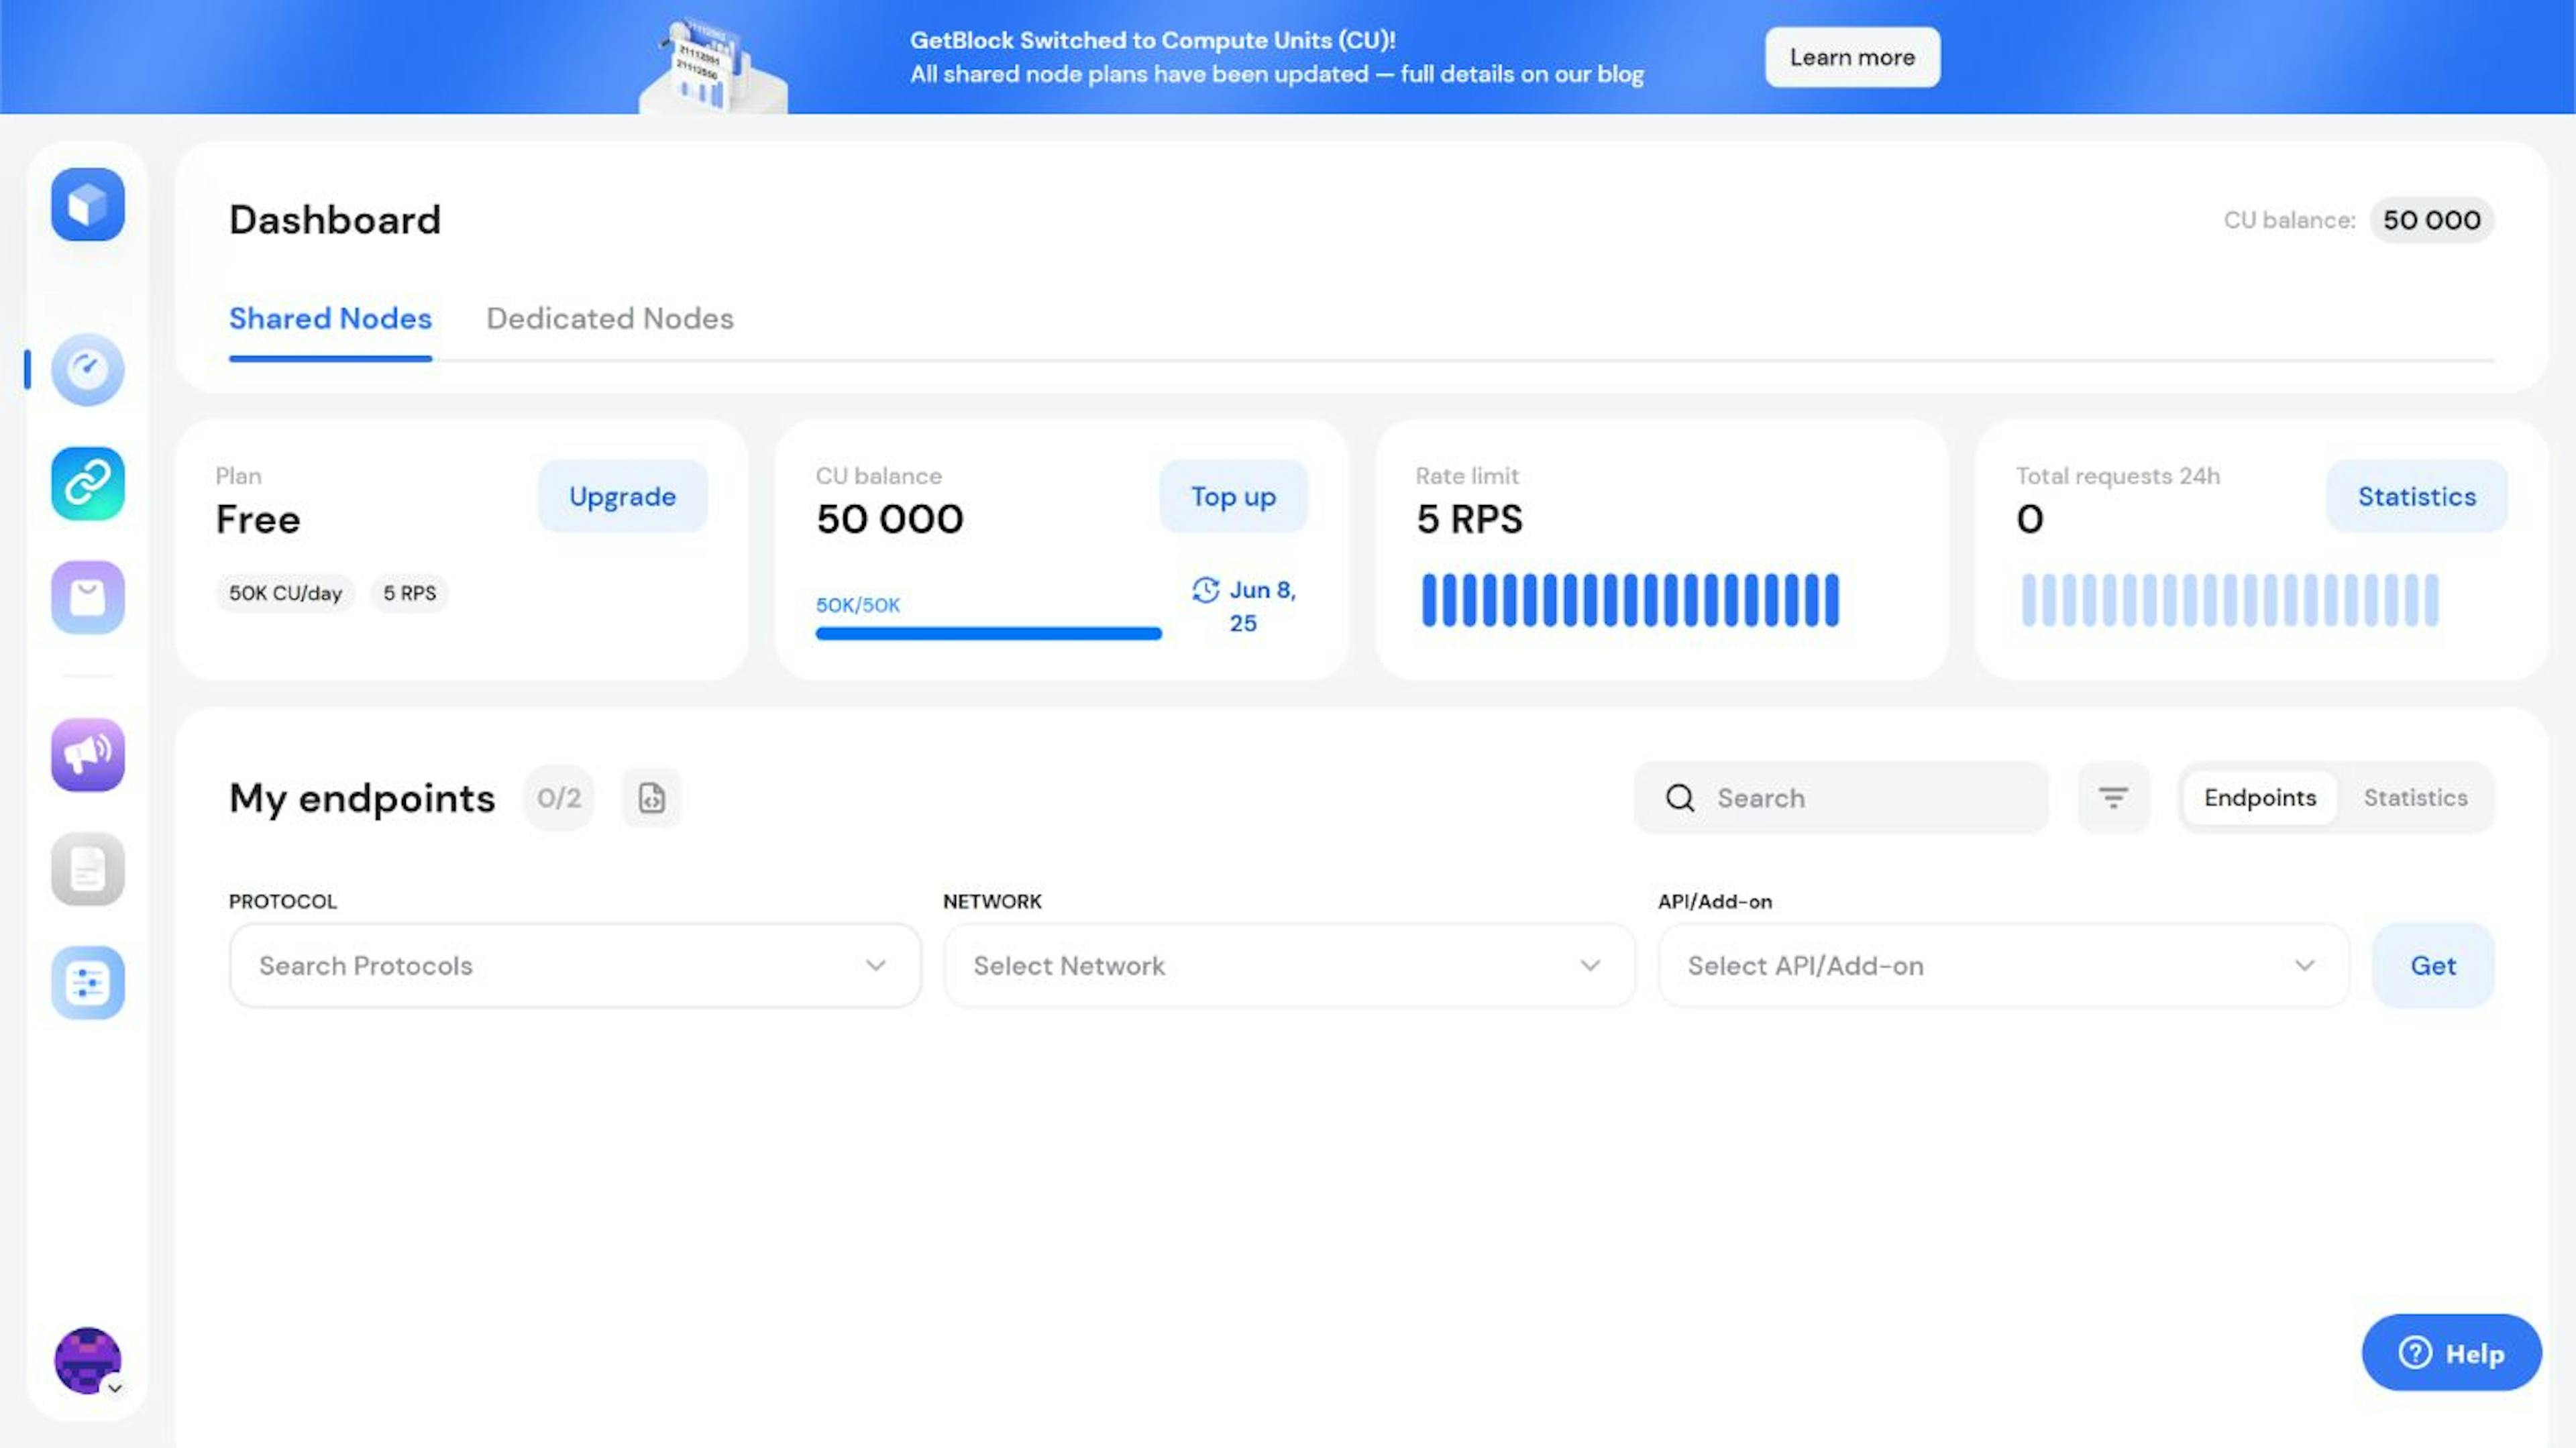Expand the Search Protocols dropdown
The height and width of the screenshot is (1448, 2576).
pos(574,966)
